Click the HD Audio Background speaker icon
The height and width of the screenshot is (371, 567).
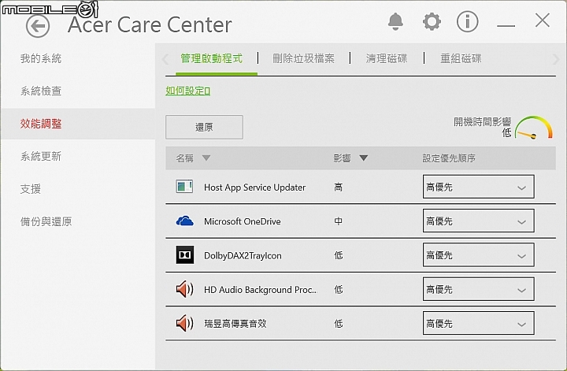tap(184, 289)
